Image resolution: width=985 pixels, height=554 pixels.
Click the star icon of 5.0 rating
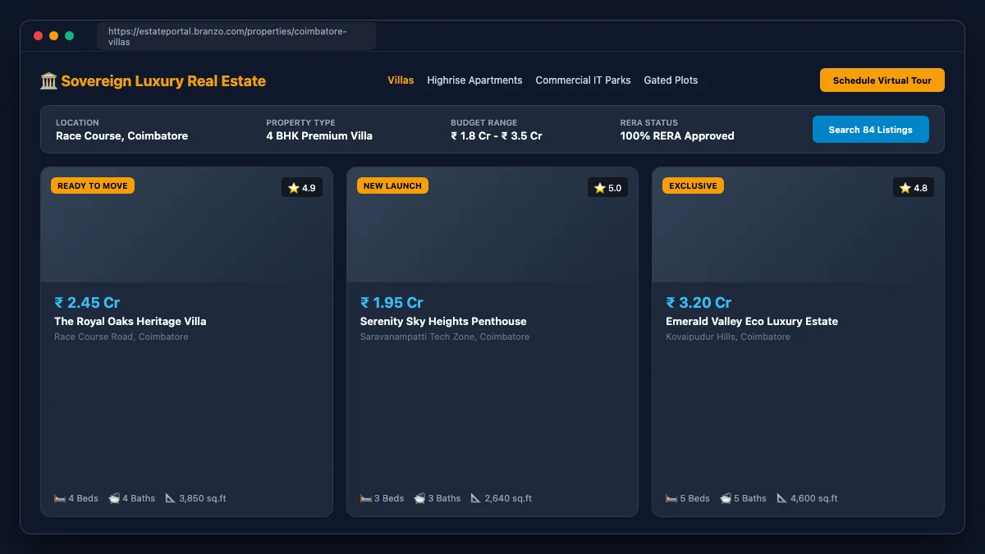click(599, 188)
